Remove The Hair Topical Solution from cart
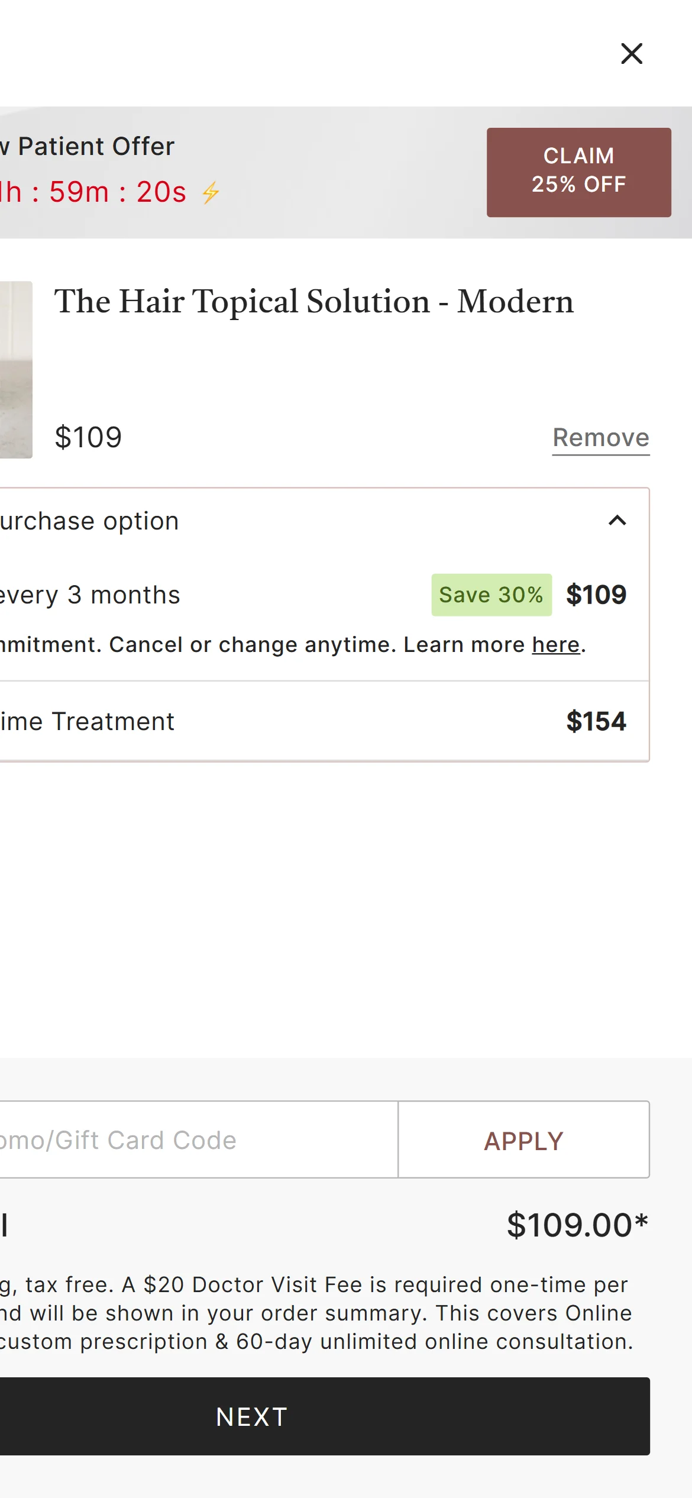 tap(600, 438)
